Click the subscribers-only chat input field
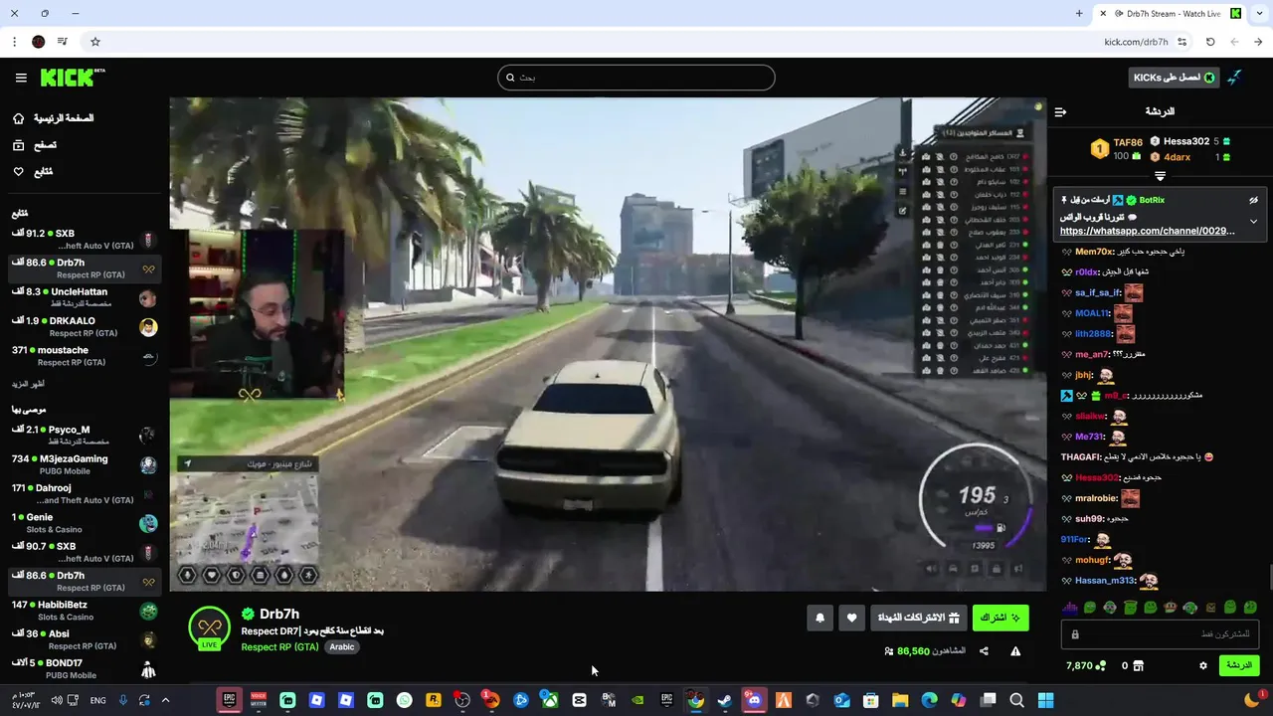The width and height of the screenshot is (1273, 716). tap(1160, 633)
